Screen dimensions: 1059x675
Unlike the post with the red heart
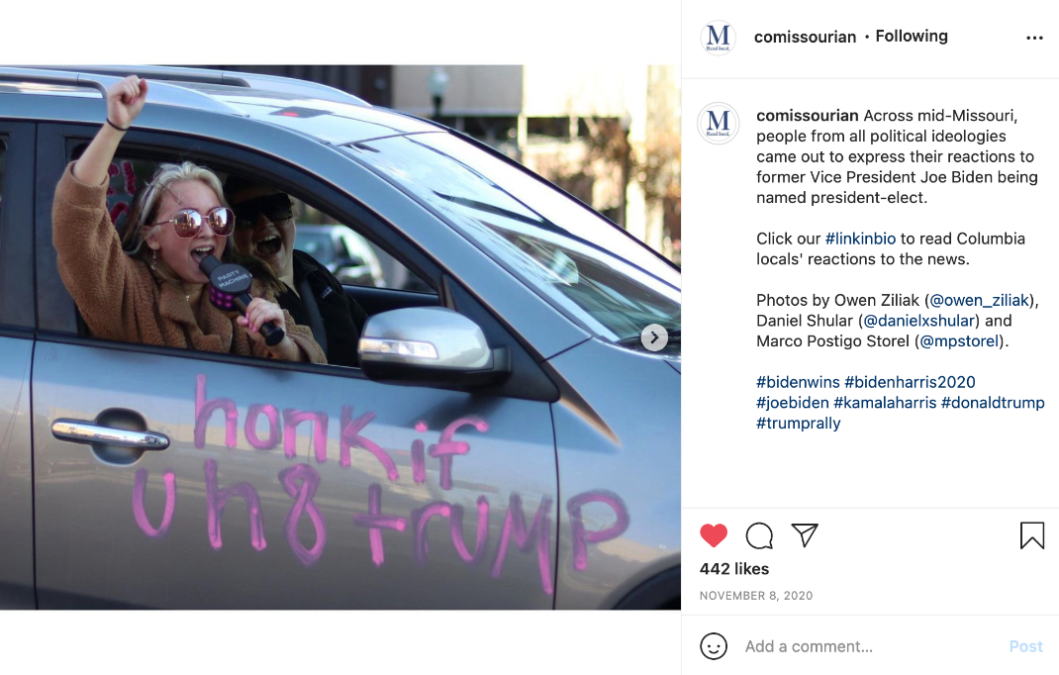tap(714, 535)
